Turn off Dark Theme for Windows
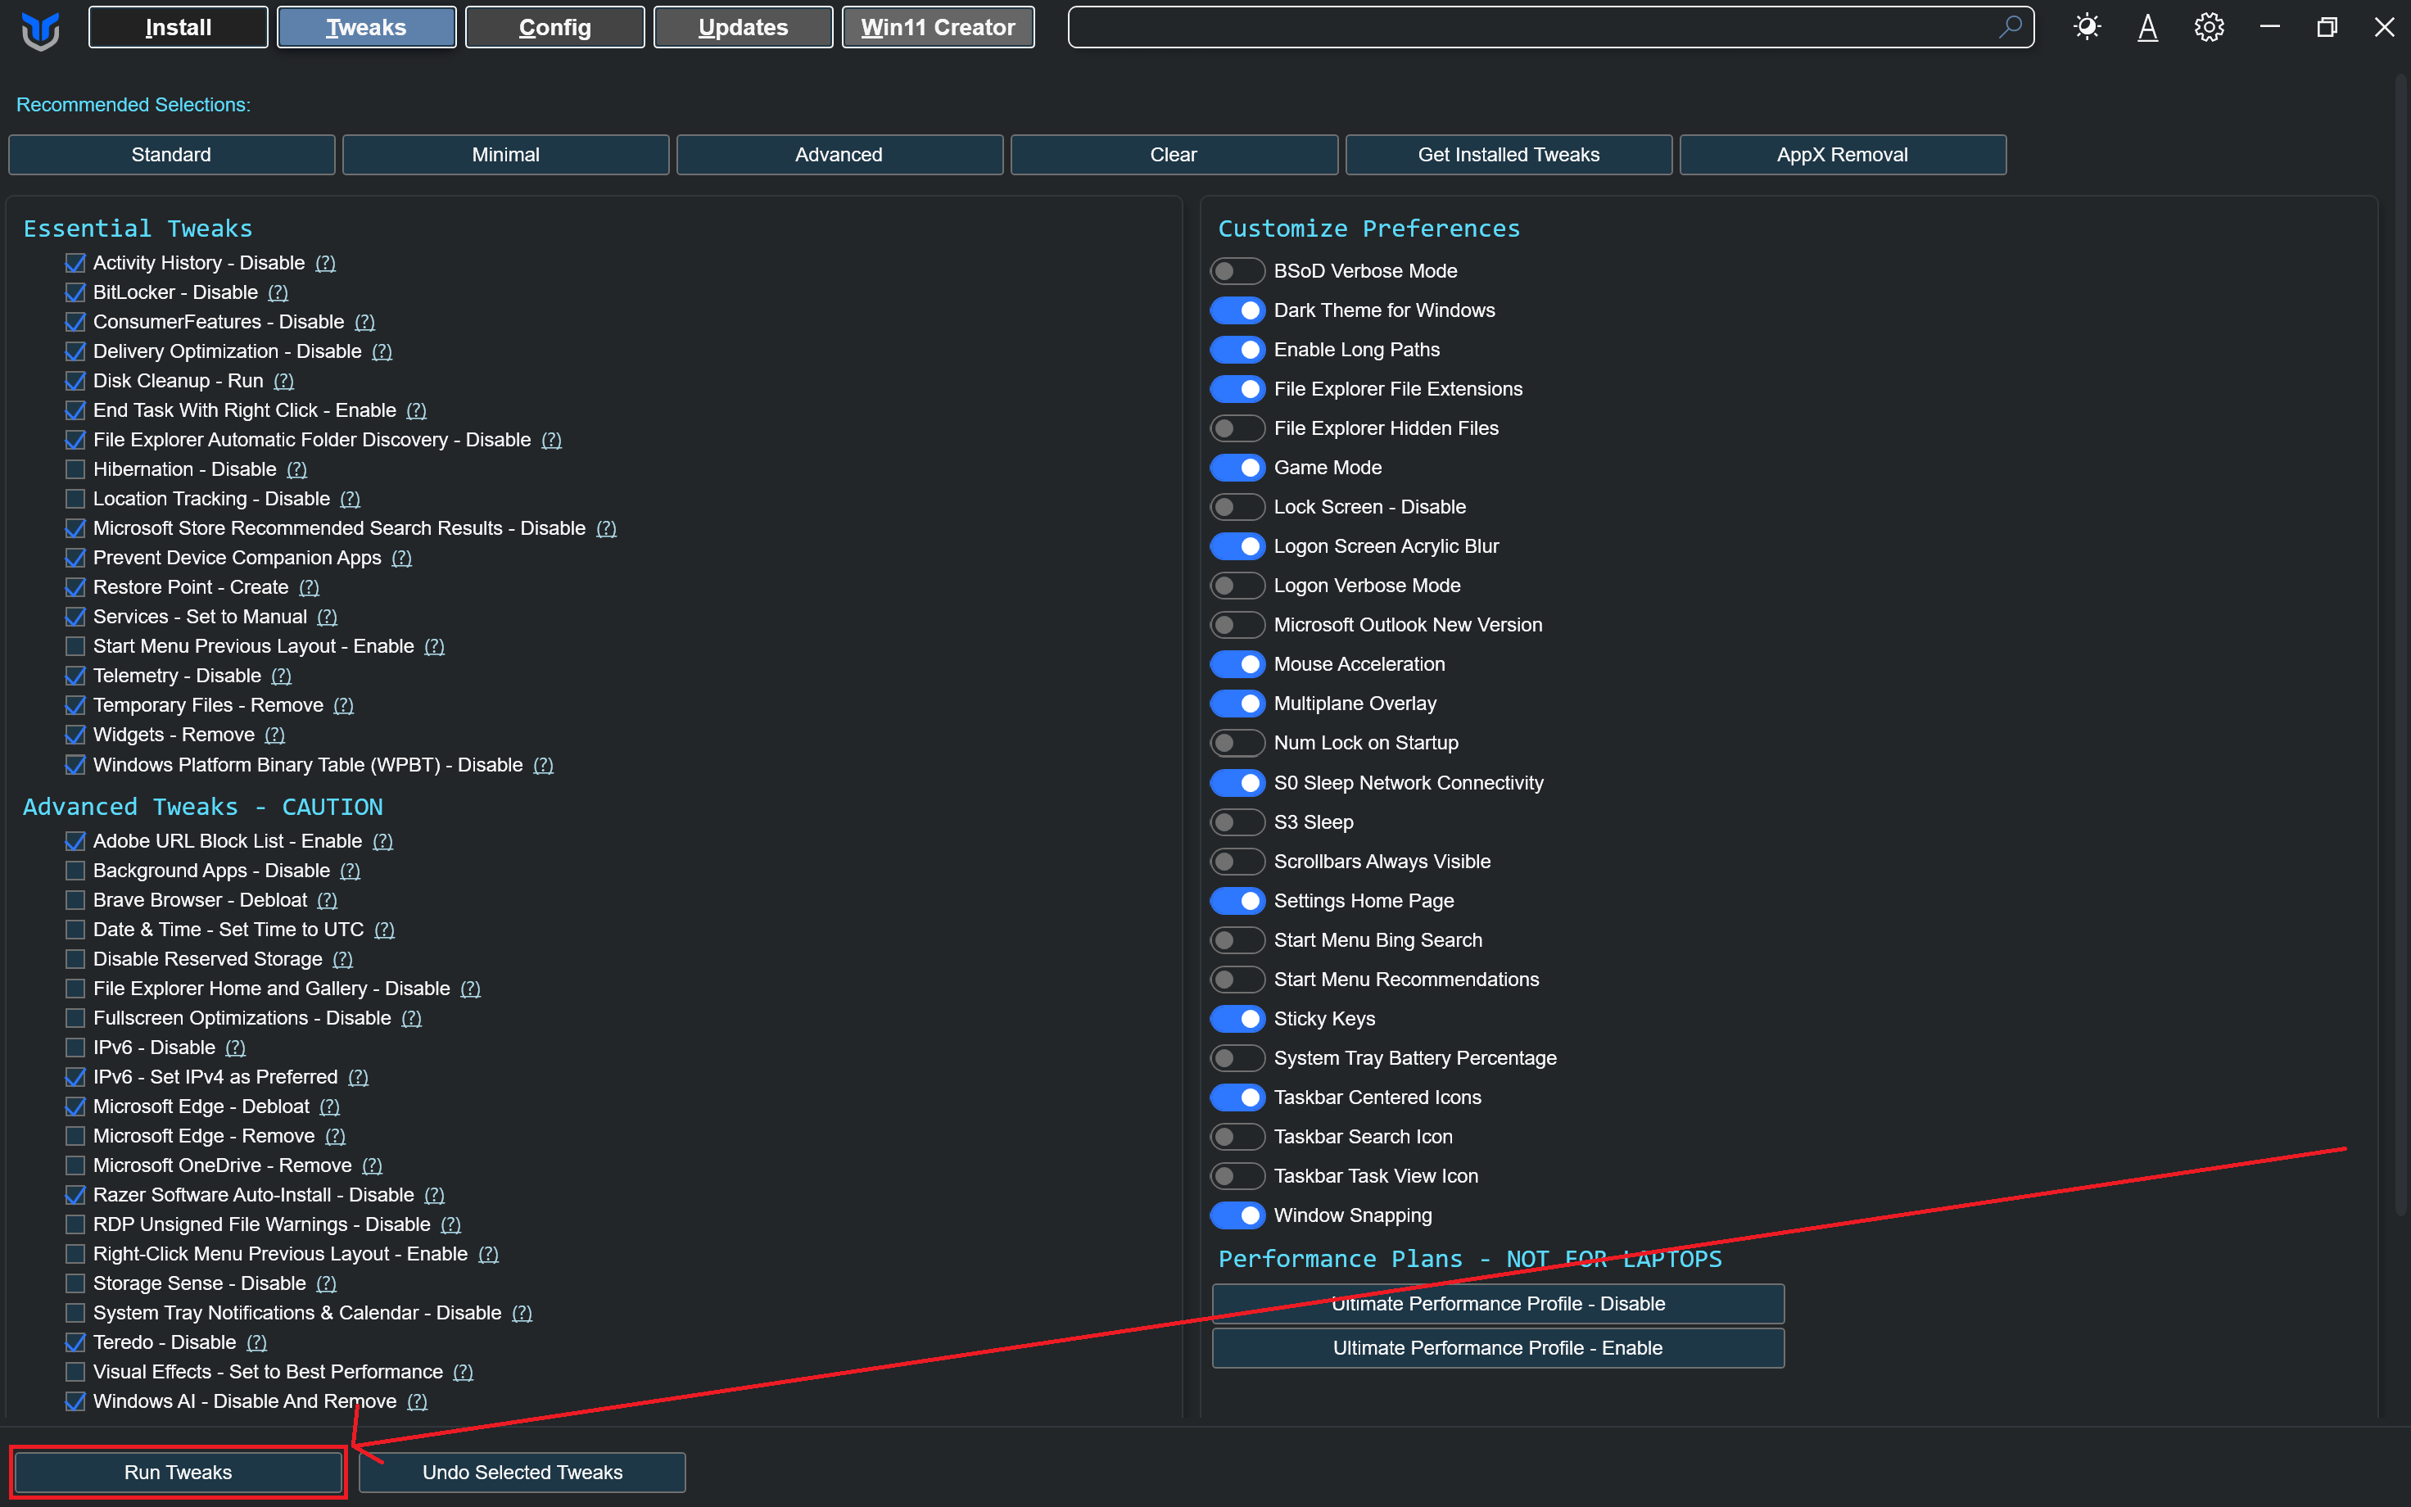The width and height of the screenshot is (2411, 1507). click(x=1237, y=311)
